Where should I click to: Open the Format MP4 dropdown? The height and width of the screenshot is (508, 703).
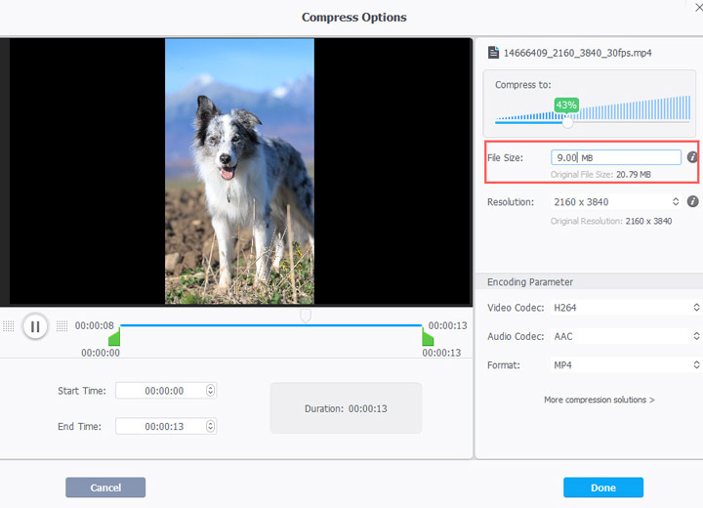point(626,364)
